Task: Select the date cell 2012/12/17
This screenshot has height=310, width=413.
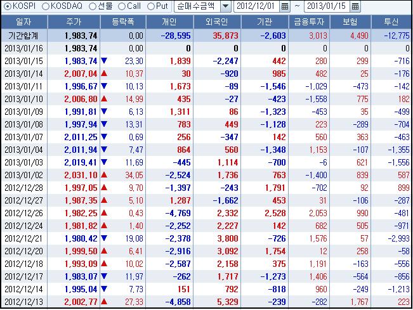Action: [x=23, y=276]
